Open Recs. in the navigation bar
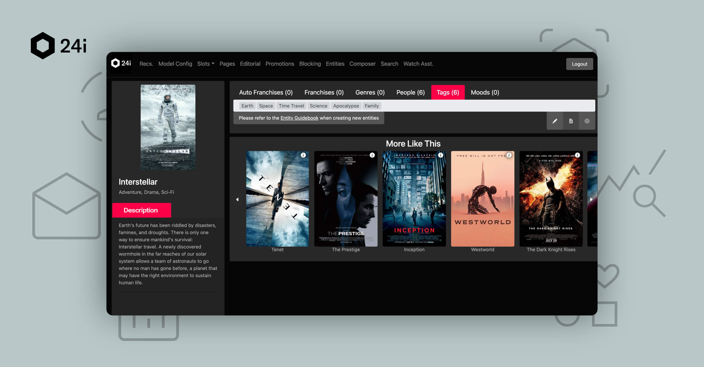Image resolution: width=704 pixels, height=367 pixels. coord(146,64)
